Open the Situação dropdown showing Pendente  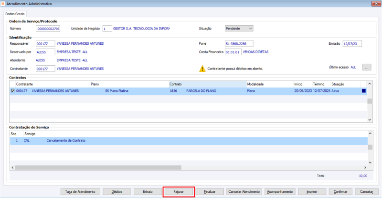(x=239, y=29)
